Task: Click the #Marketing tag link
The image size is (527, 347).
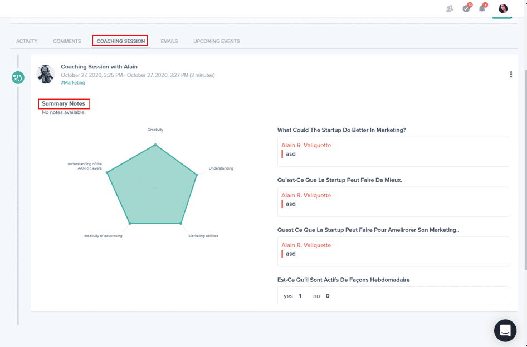Action: (x=73, y=83)
